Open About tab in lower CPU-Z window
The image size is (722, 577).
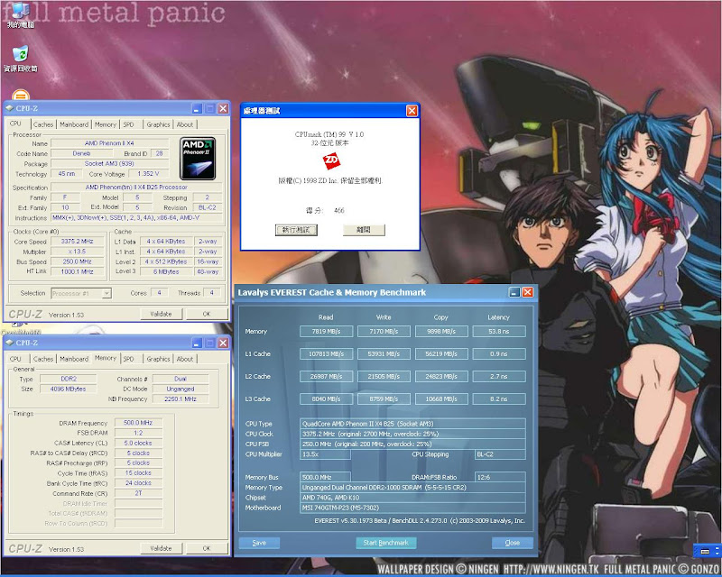pyautogui.click(x=185, y=359)
